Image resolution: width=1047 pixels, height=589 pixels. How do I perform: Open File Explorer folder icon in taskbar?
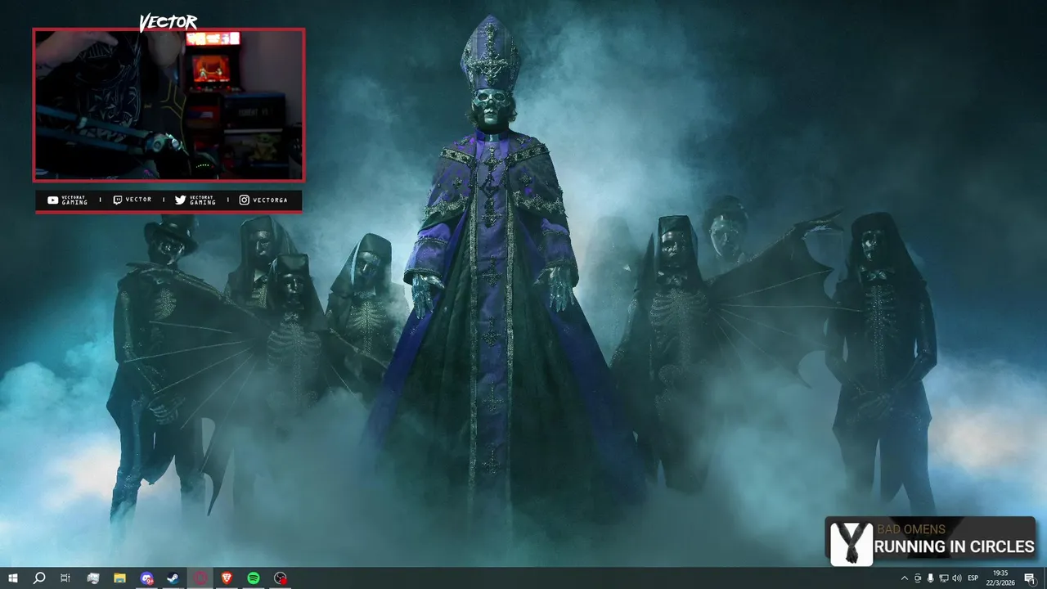click(119, 578)
